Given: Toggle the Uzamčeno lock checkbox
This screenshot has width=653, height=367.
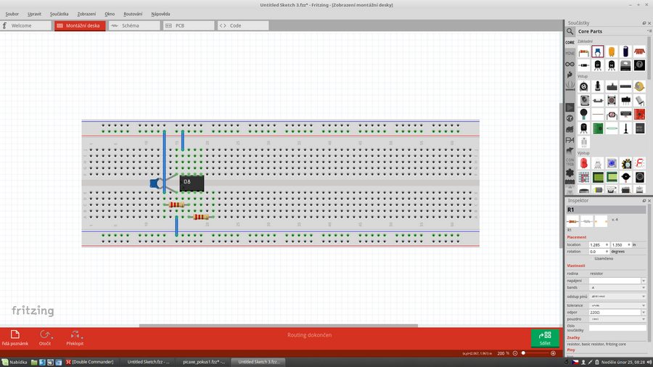Looking at the screenshot, I should click(591, 258).
